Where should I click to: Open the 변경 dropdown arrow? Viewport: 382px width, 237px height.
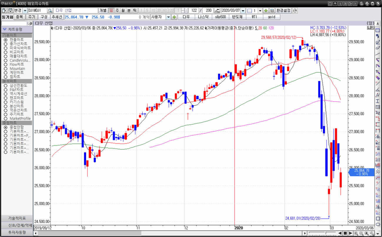pyautogui.click(x=25, y=11)
